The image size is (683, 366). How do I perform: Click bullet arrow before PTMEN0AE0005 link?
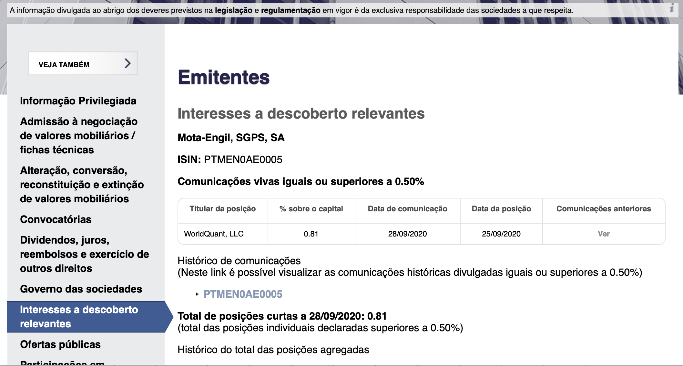click(x=197, y=294)
